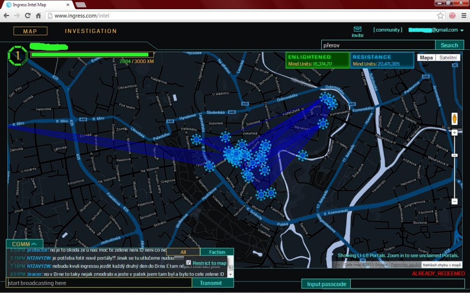Click the Enlightened Mind Units panel
The height and width of the screenshot is (293, 470).
point(318,60)
